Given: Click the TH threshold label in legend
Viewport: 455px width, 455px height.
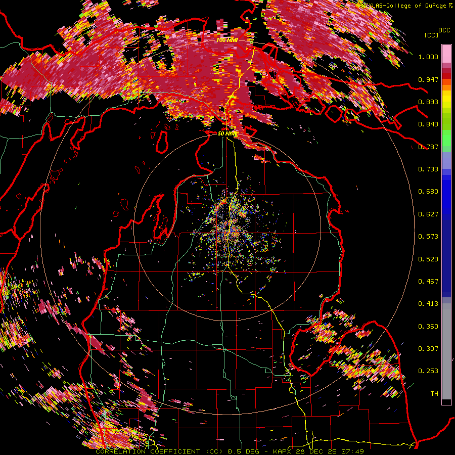Looking at the screenshot, I should pos(434,394).
